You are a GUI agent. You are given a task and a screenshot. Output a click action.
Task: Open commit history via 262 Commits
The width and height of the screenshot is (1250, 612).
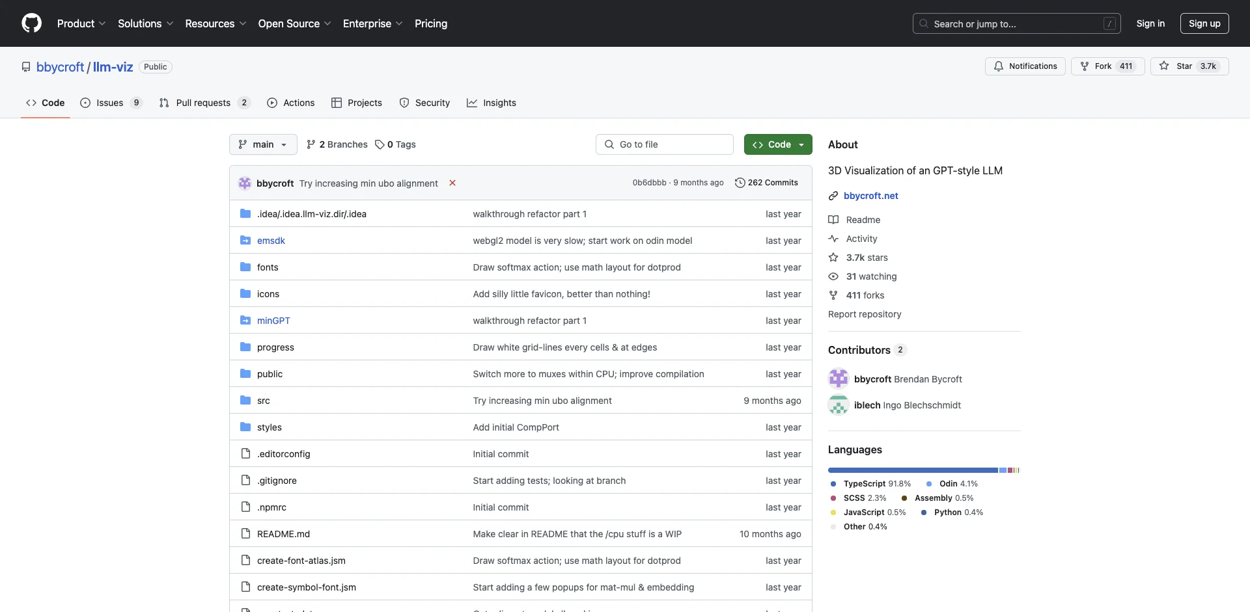click(766, 183)
